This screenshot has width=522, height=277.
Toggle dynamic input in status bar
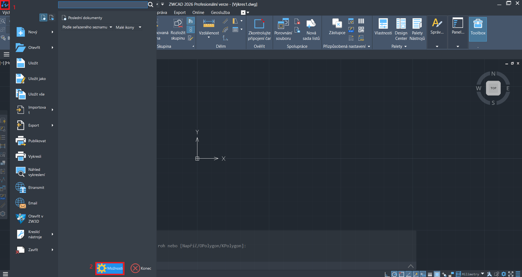[x=423, y=274]
